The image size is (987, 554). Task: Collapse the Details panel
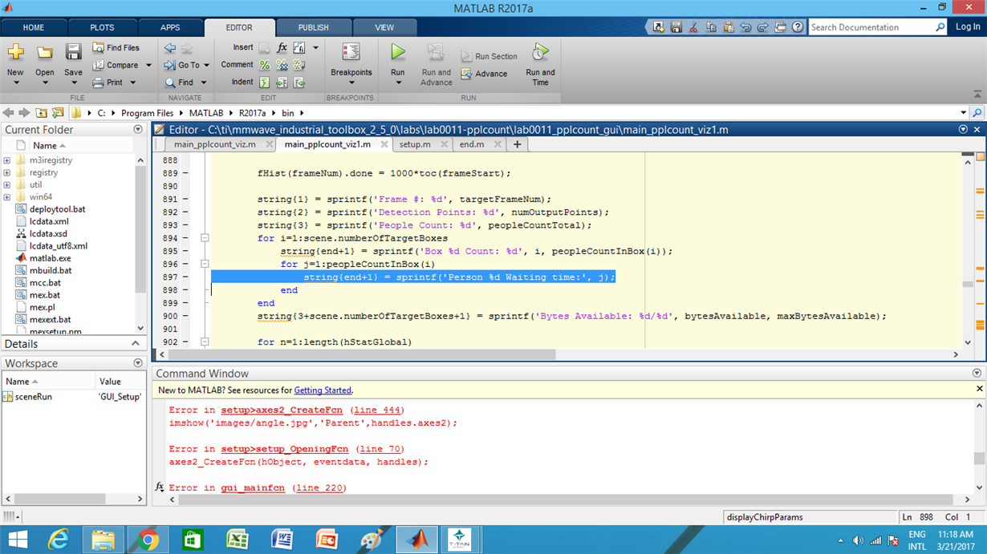[136, 343]
